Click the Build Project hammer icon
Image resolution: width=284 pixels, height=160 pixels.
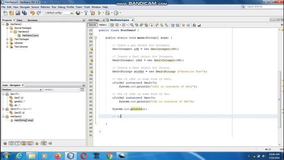(86, 13)
